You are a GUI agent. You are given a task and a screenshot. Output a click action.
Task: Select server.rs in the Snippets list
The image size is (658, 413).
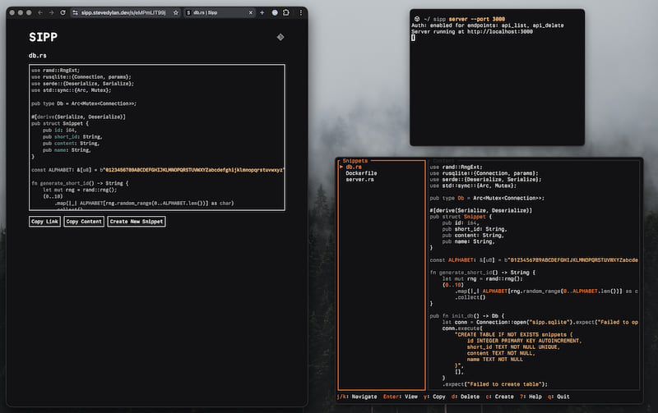[x=359, y=180]
